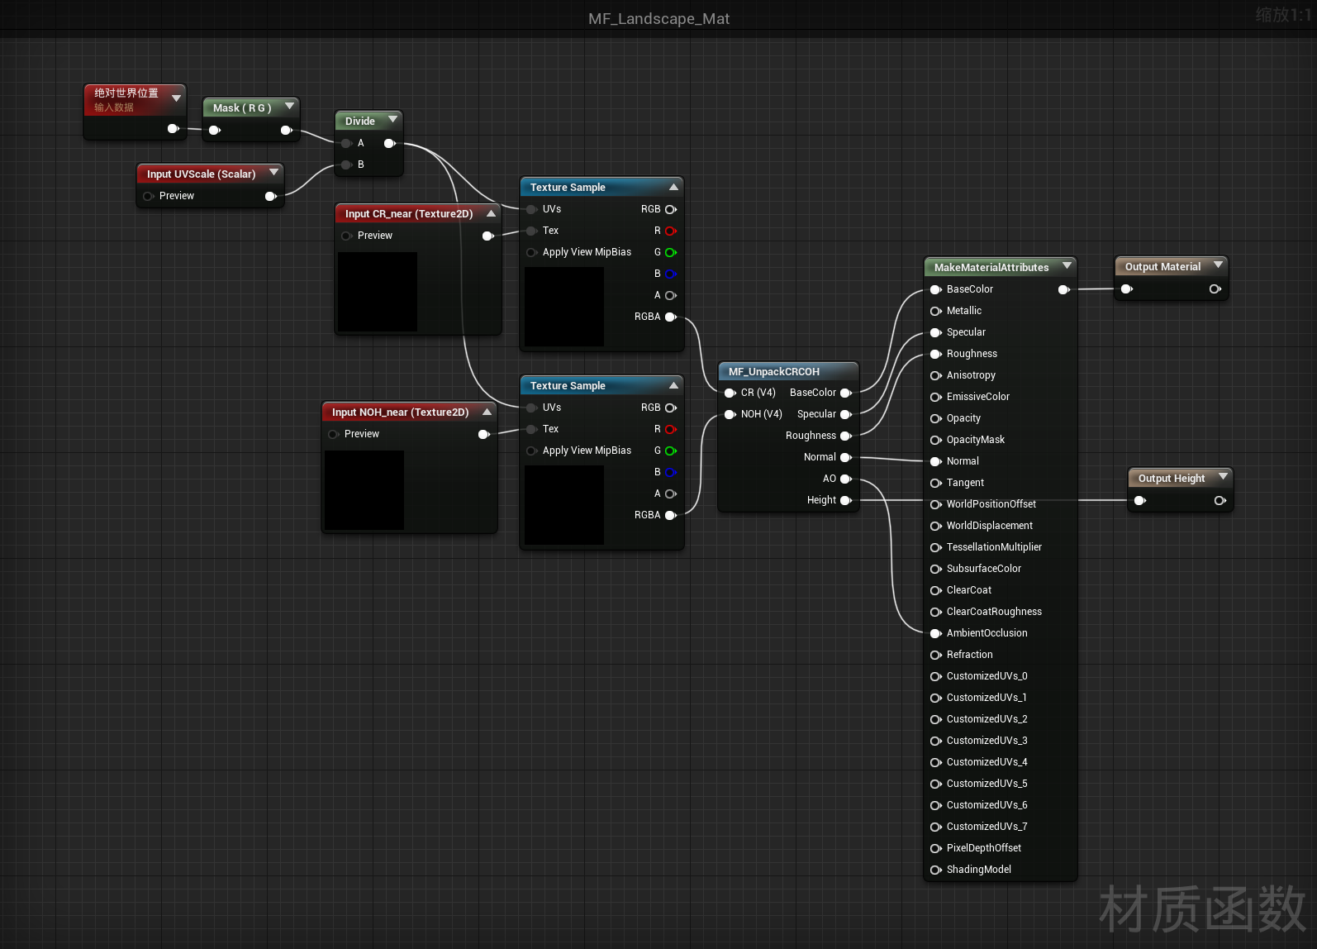Click the Input CR_near black texture preview

378,292
